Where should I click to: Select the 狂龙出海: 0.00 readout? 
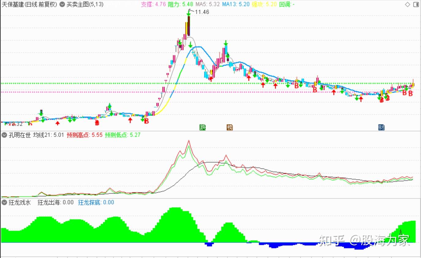click(x=55, y=202)
